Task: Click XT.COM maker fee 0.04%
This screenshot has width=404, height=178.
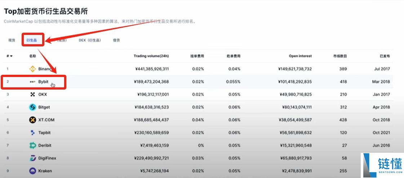Action: (198, 120)
